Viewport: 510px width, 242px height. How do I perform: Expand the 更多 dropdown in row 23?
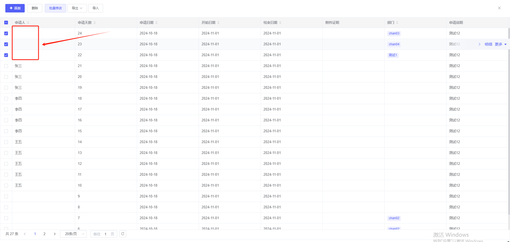coord(500,44)
